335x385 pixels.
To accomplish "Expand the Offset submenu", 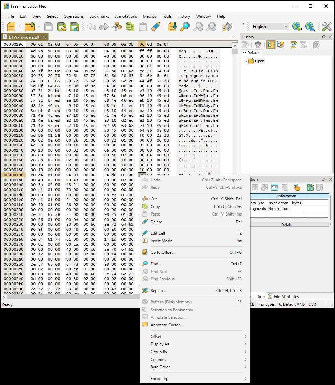I will [195, 336].
